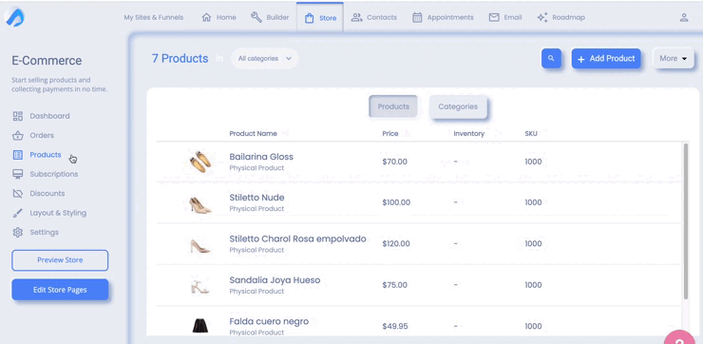This screenshot has width=703, height=344.
Task: Click the Stiletto Charol Rosa shoe thumbnail
Action: [x=200, y=246]
